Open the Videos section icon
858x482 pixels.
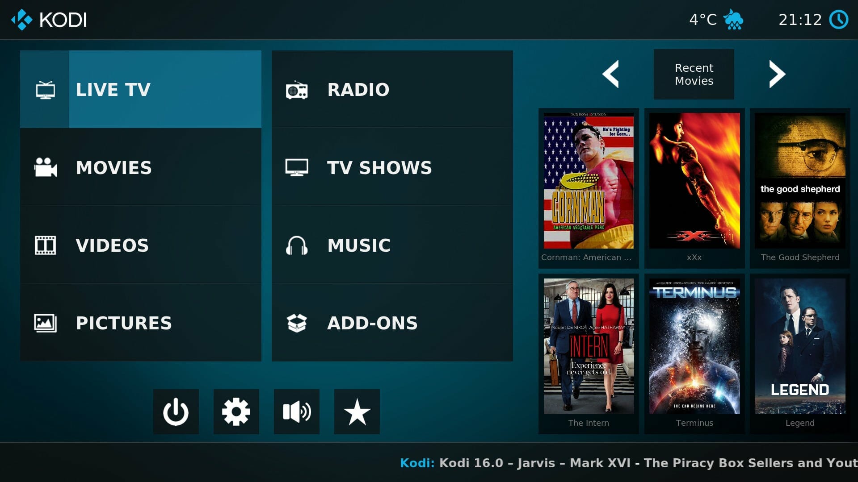pyautogui.click(x=47, y=245)
